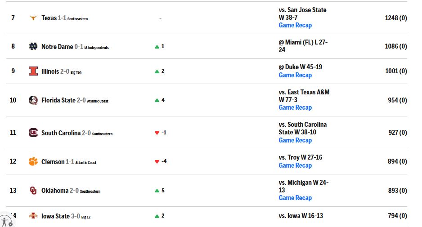Click the Notre Dame team logo
The width and height of the screenshot is (422, 227).
(x=33, y=47)
